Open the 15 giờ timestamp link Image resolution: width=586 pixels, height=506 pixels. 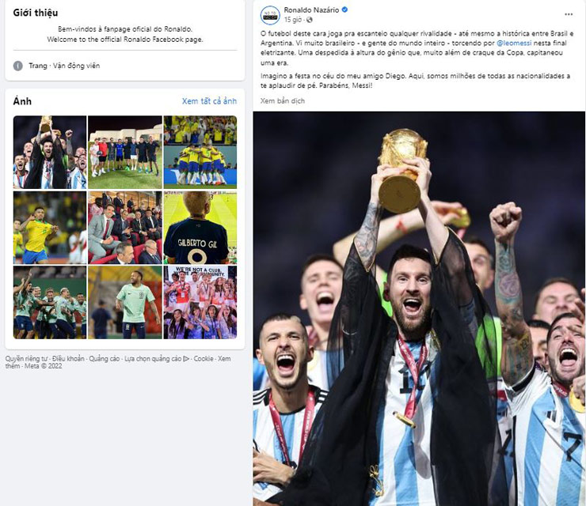(x=293, y=20)
